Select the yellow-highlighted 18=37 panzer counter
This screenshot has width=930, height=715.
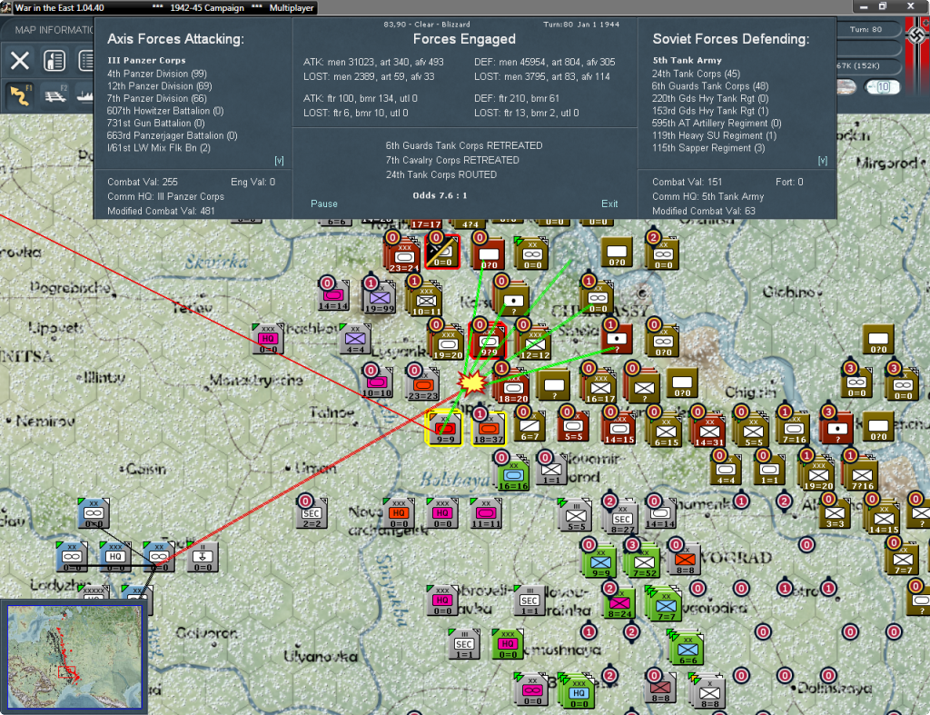point(488,429)
